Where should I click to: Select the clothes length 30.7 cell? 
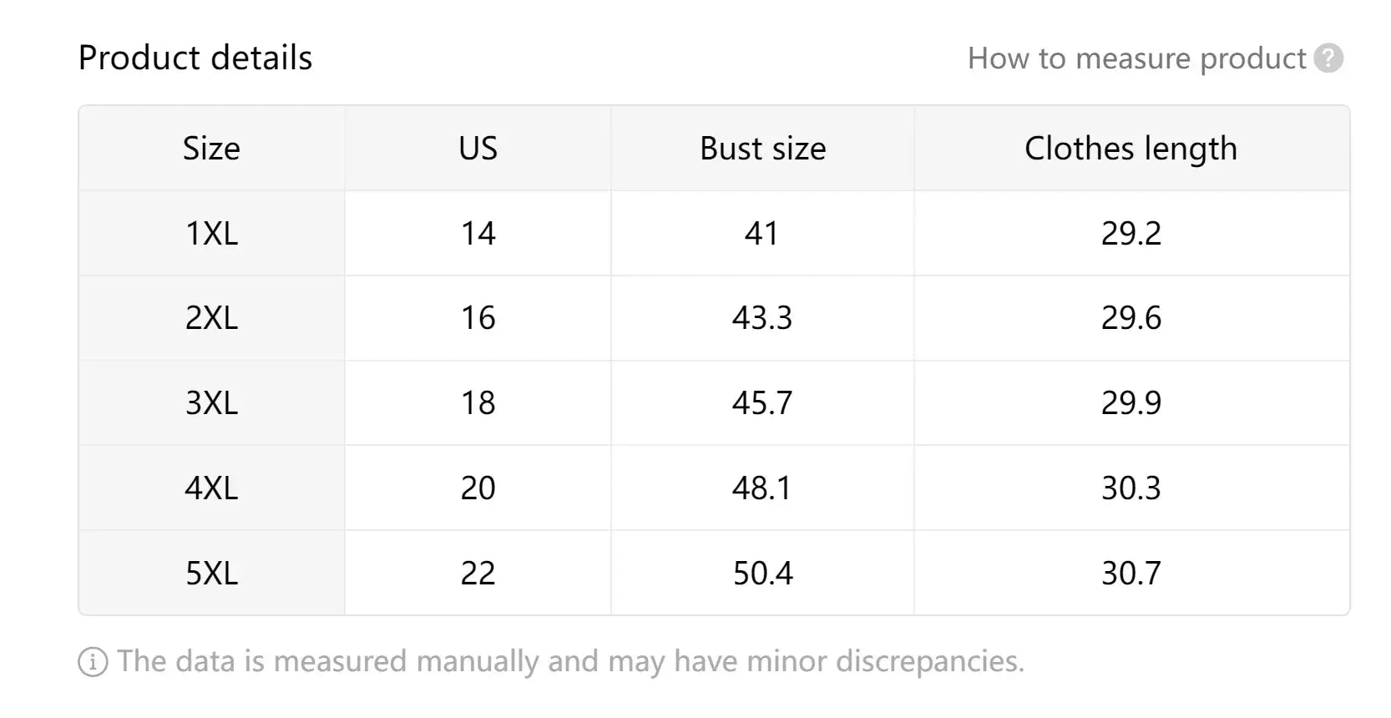click(x=1131, y=573)
